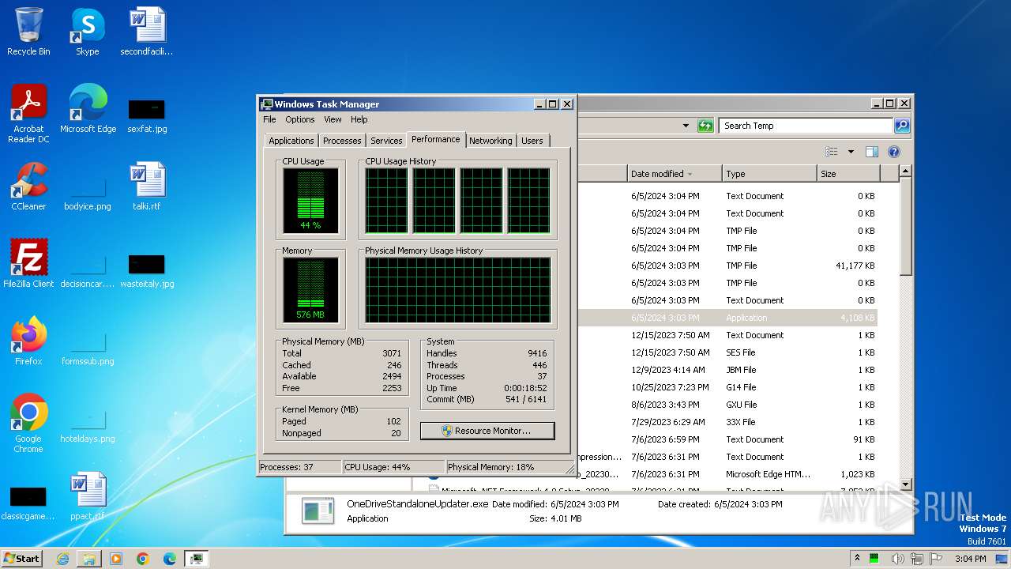
Task: Select the 33X File row in Explorer
Action: (x=727, y=422)
